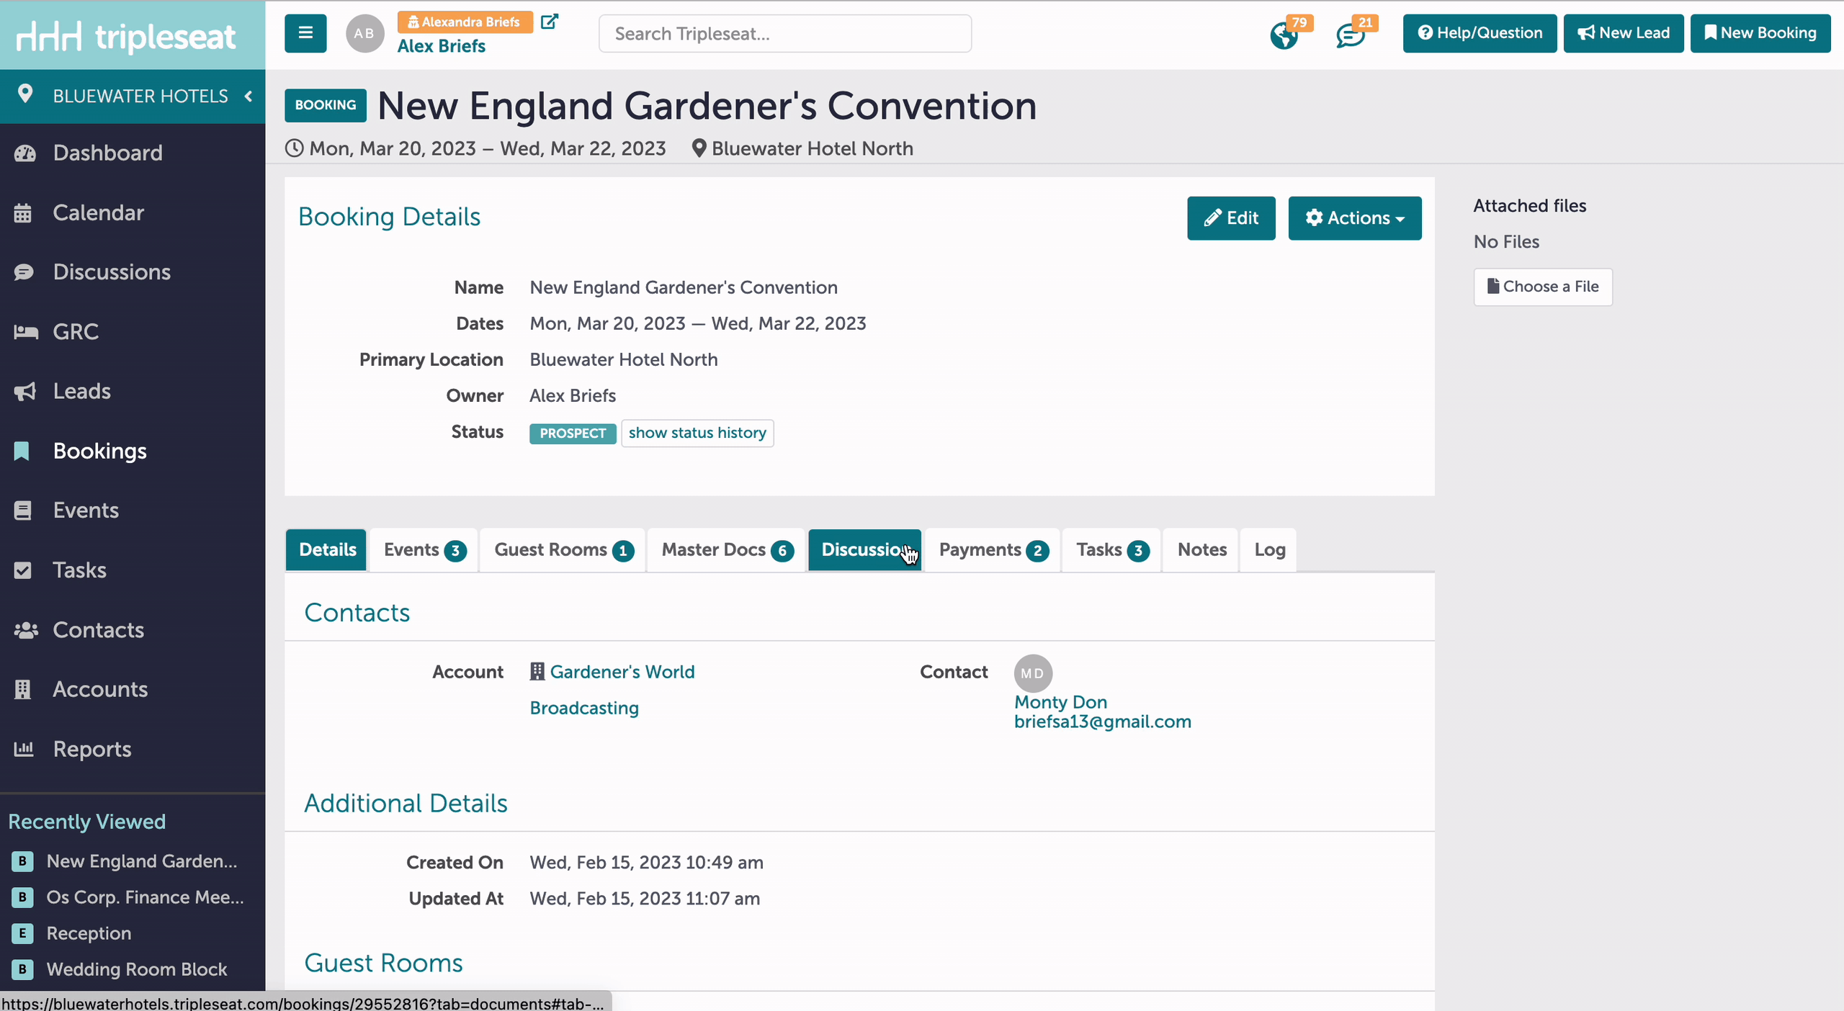Click the clock icon beside booking dates

tap(294, 148)
